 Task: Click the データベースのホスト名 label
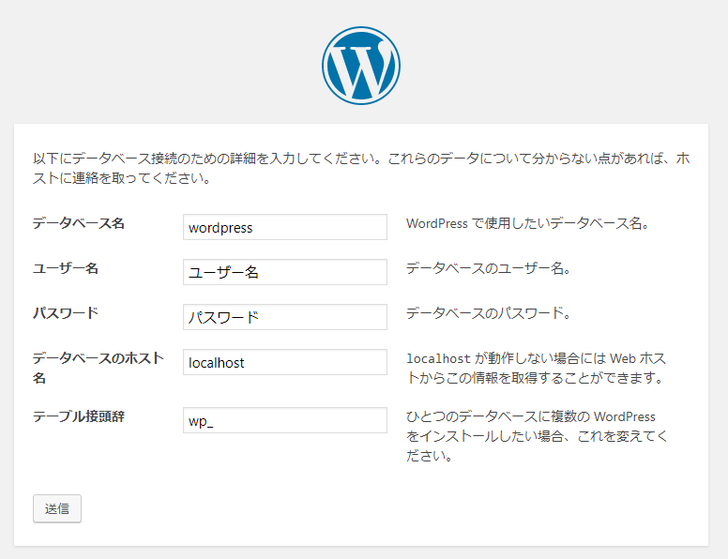click(x=98, y=368)
